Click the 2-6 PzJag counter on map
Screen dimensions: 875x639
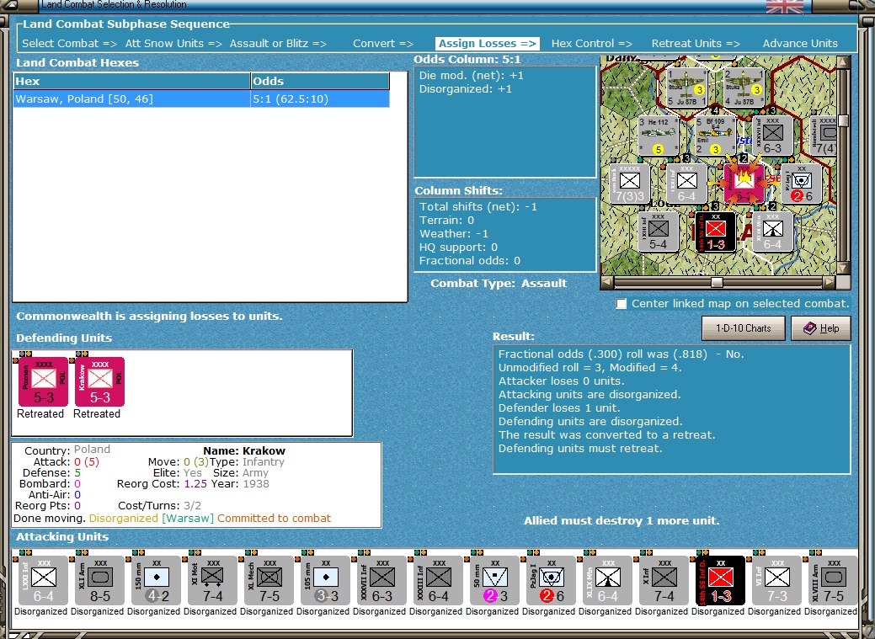pyautogui.click(x=802, y=184)
